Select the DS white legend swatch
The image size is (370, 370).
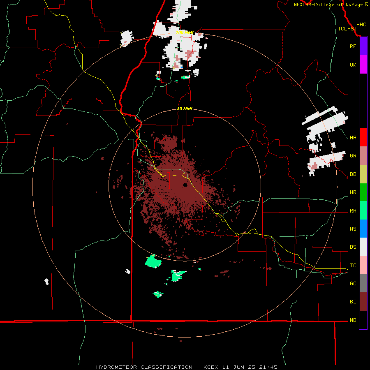pos(363,247)
